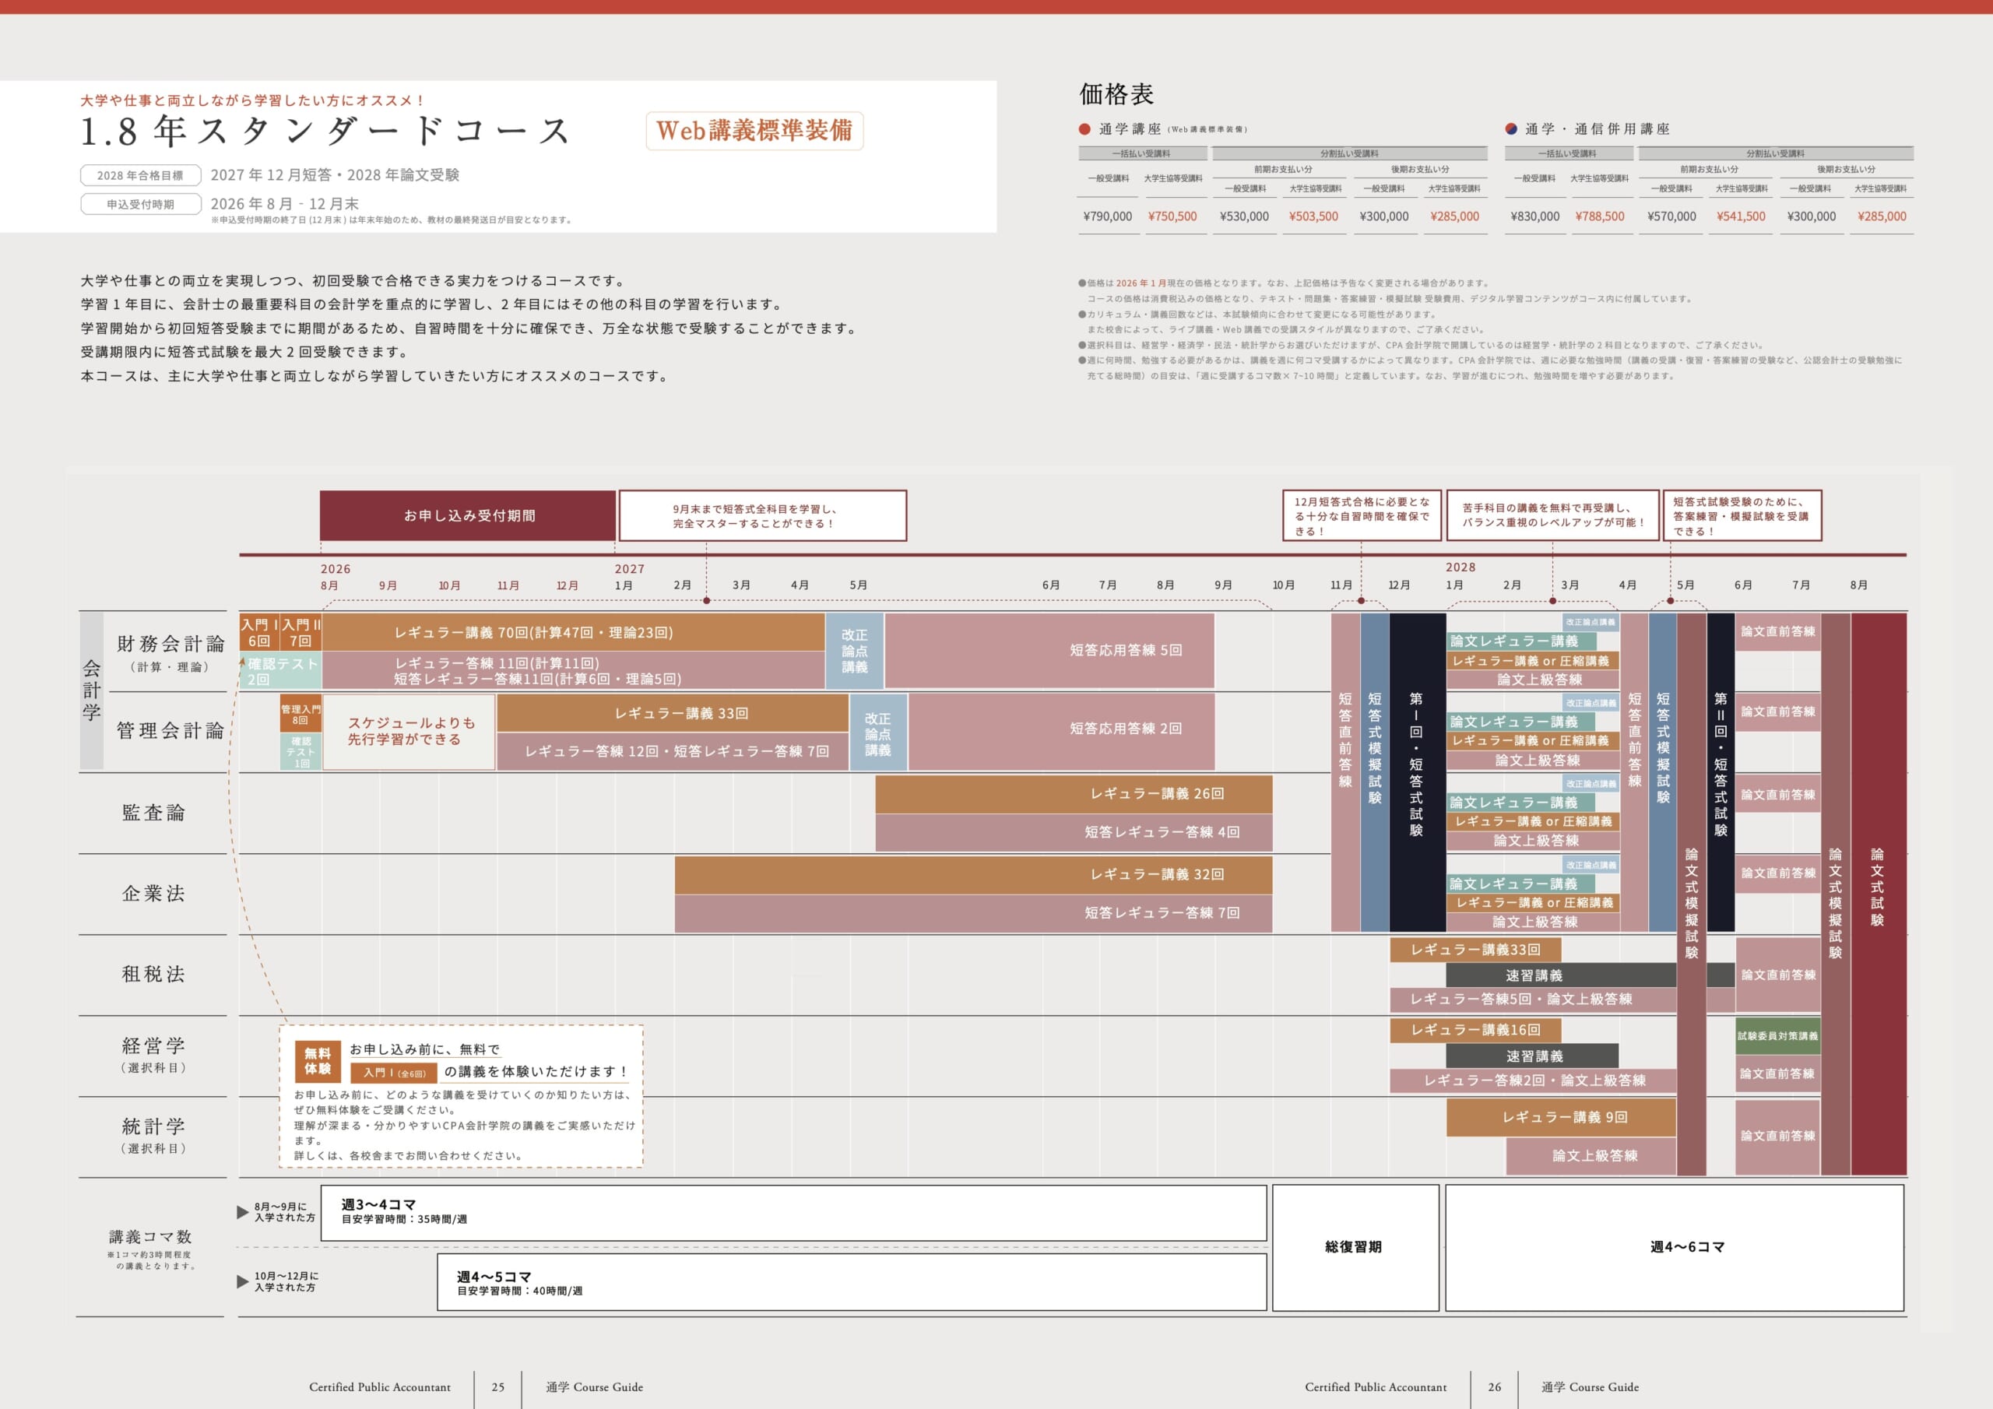This screenshot has width=1993, height=1409.
Task: Click the 苦手科目の講義を無料で再受講し callout
Action: (1553, 515)
